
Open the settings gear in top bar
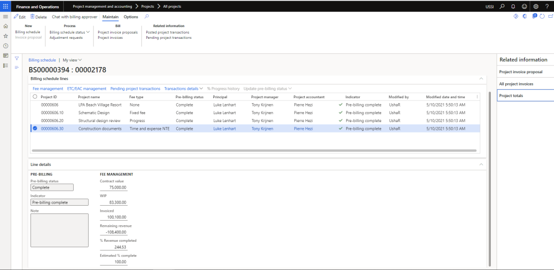(535, 6)
